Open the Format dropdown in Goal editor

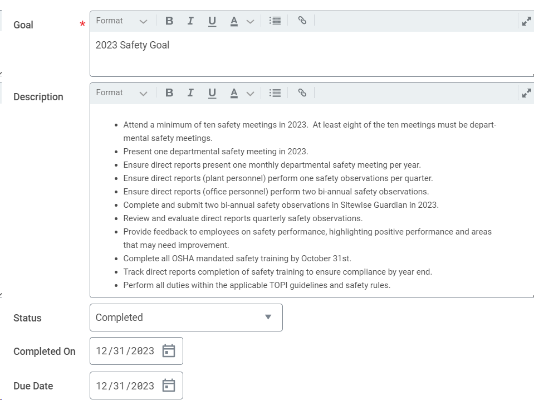[x=121, y=21]
